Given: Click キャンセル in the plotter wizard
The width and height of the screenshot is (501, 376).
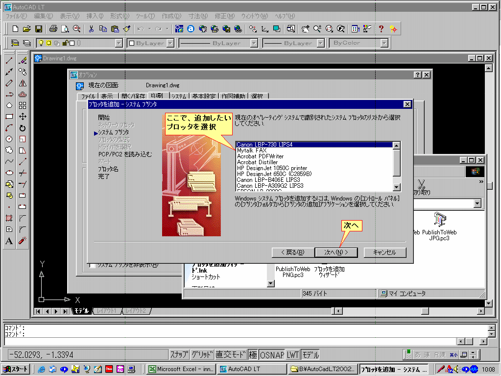Looking at the screenshot, I should pos(385,252).
